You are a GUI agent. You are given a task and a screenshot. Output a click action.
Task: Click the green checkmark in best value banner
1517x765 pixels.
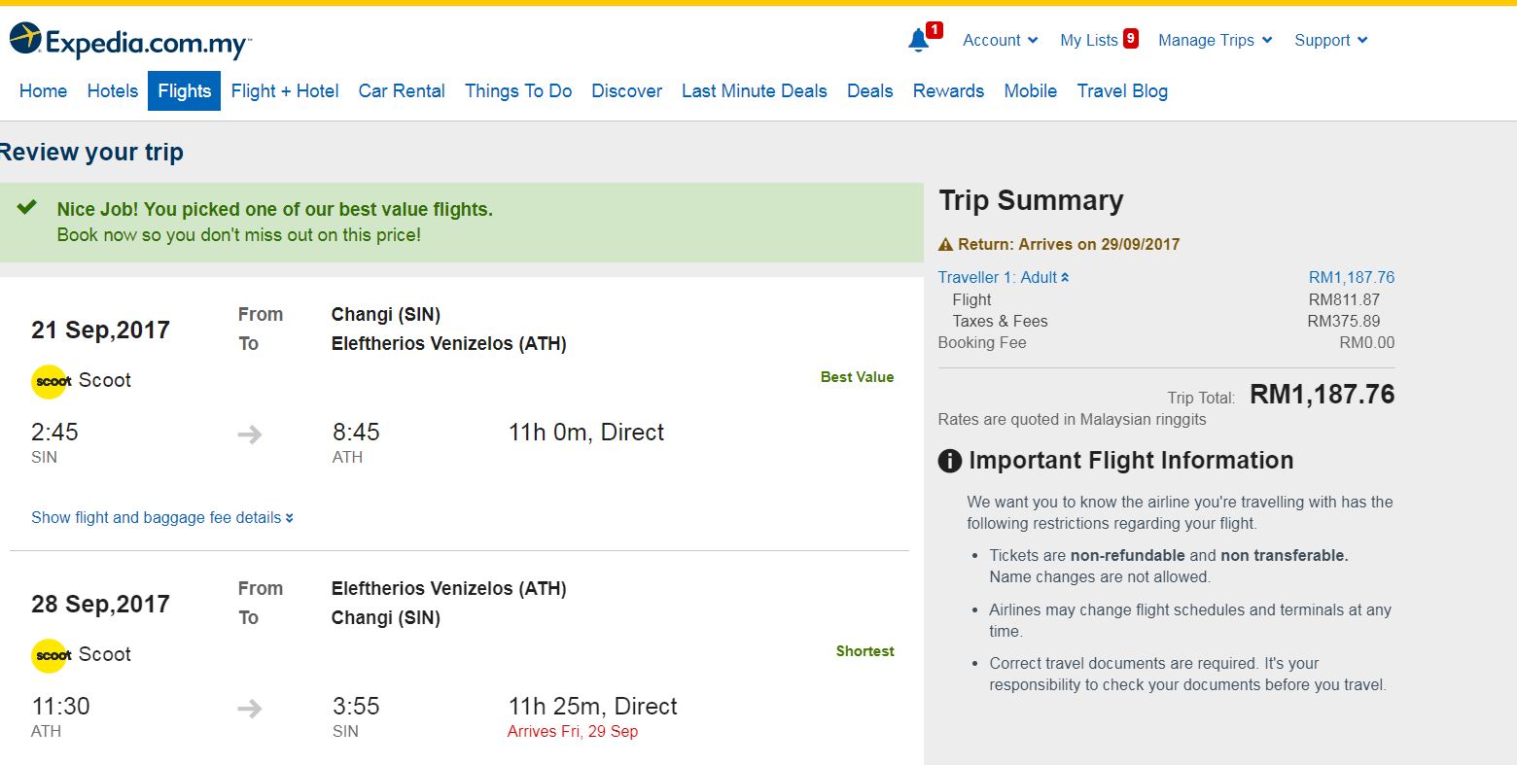27,207
